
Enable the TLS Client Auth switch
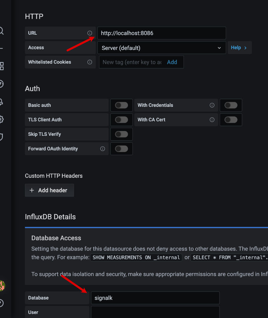pos(121,120)
